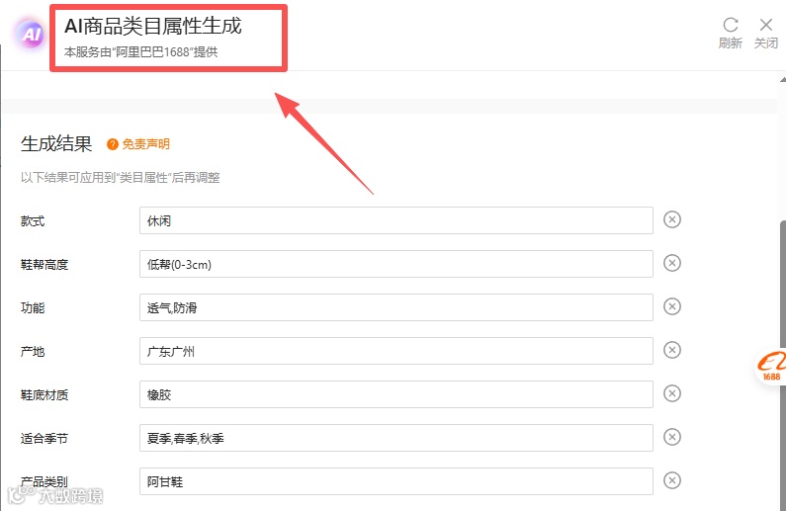
Task: Clear the 款式 field with its X icon
Action: pyautogui.click(x=671, y=219)
